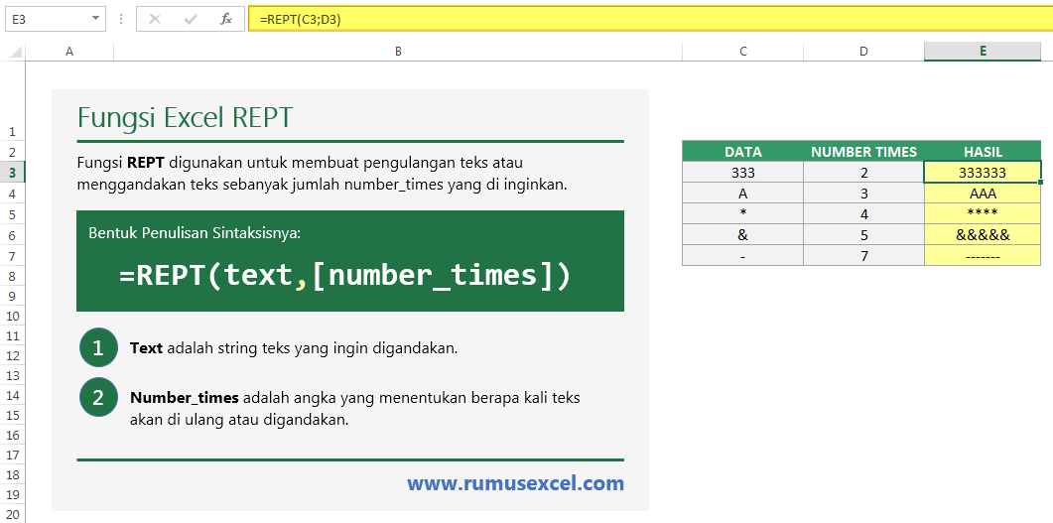
Task: Select row 18 header
Action: [x=13, y=474]
